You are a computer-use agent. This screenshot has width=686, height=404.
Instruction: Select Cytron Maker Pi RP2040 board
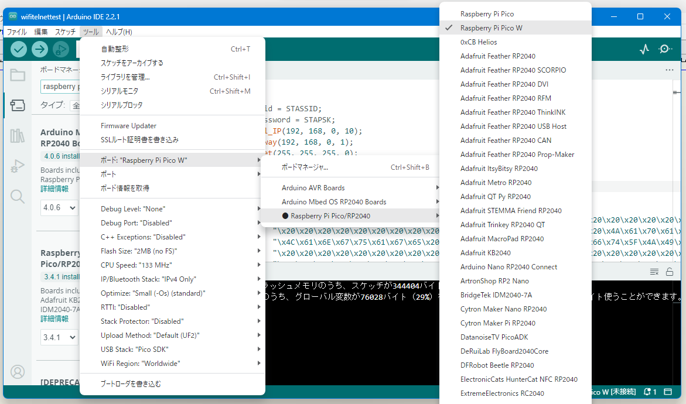tap(516, 323)
